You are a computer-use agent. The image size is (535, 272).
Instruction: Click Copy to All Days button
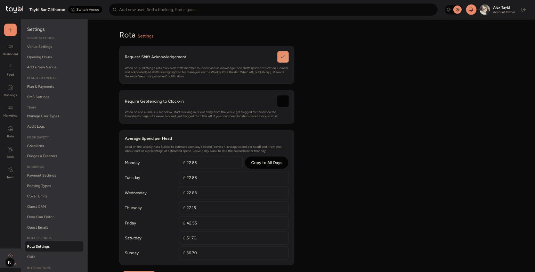pos(267,163)
